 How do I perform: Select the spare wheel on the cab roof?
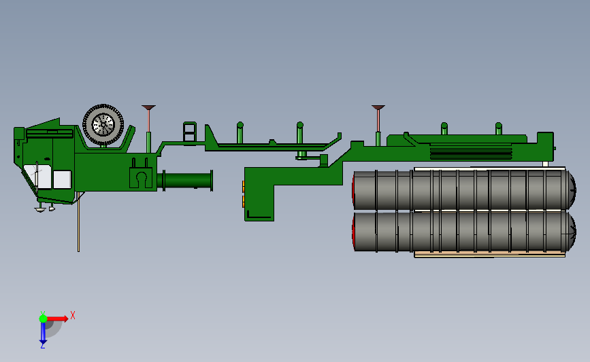coord(103,125)
